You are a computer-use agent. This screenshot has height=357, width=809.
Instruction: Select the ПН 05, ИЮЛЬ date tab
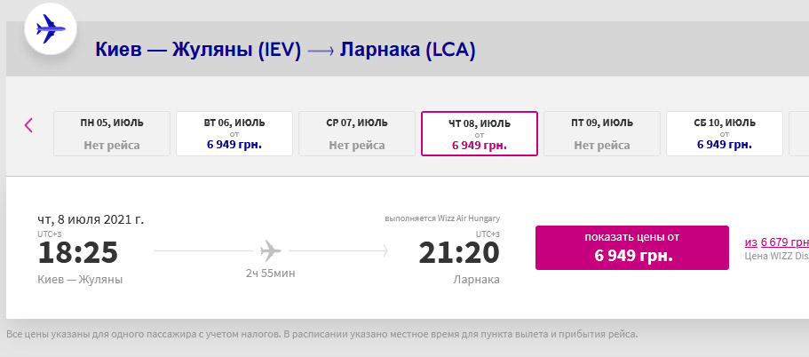pos(112,133)
